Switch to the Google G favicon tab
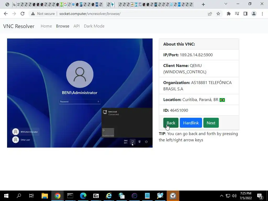Viewport: 268px width, 201px height. 65,4
